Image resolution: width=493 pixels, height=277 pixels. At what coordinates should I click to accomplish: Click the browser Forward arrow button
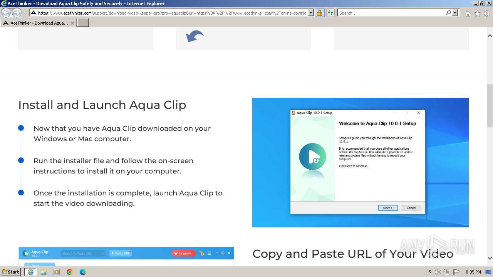point(17,13)
